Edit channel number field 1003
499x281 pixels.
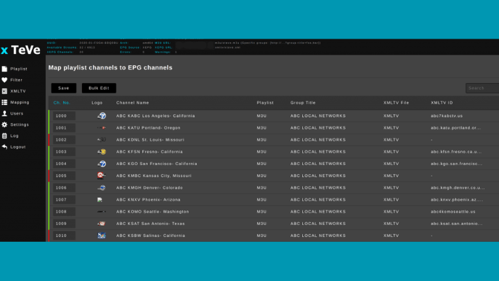[x=64, y=152]
